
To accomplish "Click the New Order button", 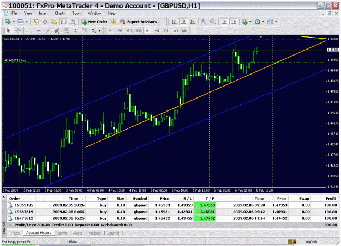I will coord(94,22).
